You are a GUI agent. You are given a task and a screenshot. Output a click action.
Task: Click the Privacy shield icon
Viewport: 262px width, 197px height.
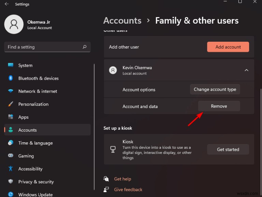(x=11, y=181)
